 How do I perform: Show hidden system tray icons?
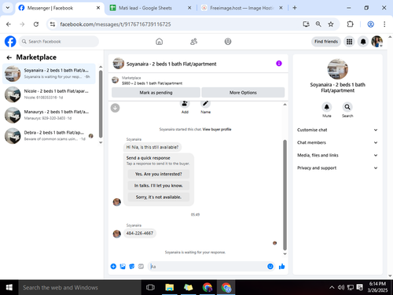click(x=332, y=287)
